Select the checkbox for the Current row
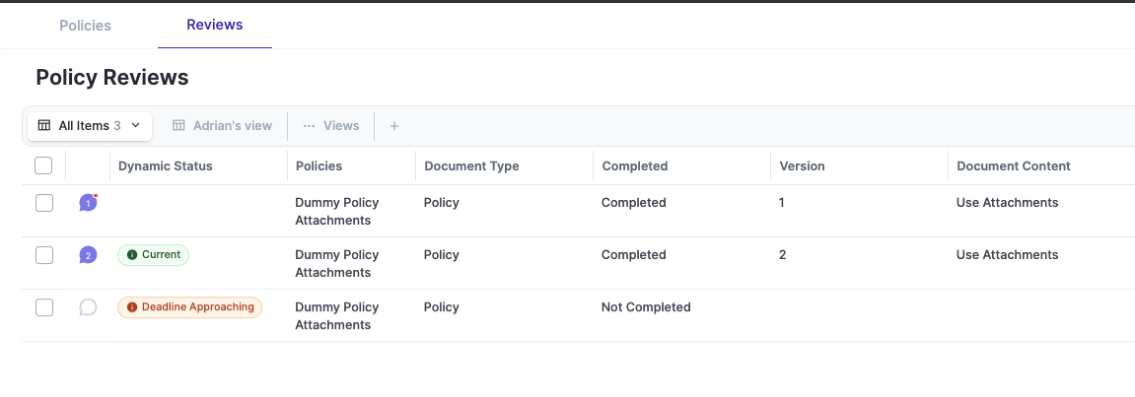The image size is (1135, 397). 43,255
